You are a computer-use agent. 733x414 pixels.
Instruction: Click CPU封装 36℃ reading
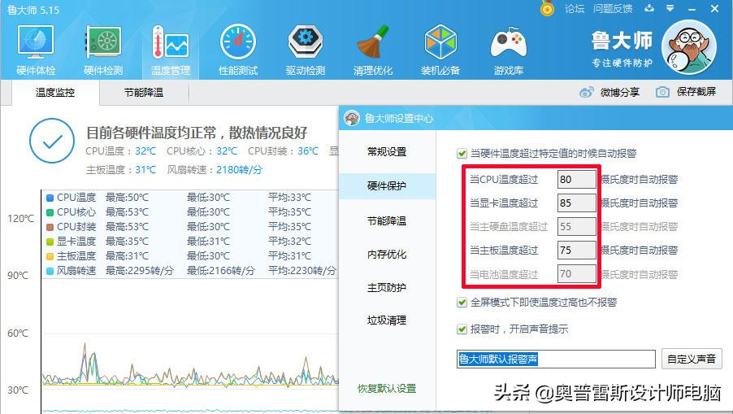308,151
